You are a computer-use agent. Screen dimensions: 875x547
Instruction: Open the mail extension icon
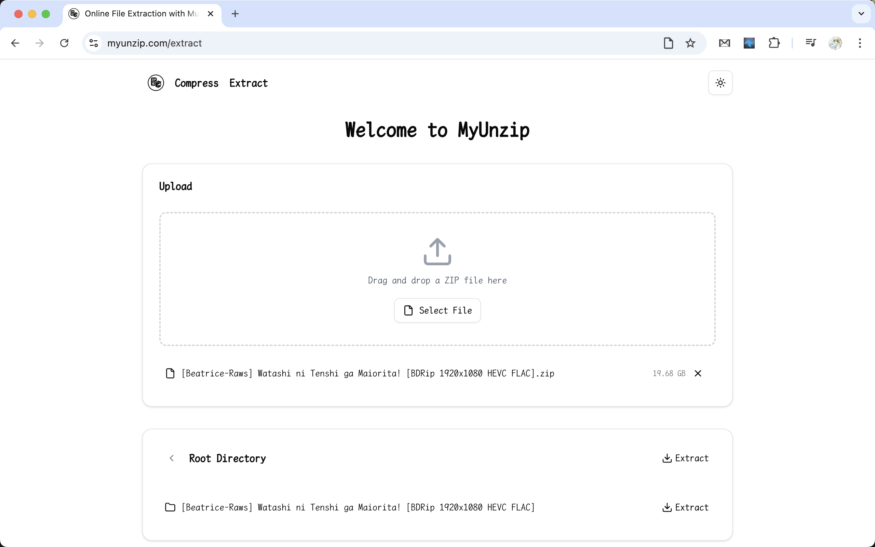pyautogui.click(x=724, y=43)
